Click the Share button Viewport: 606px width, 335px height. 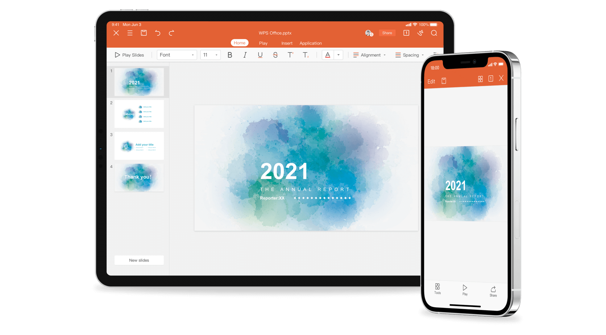(386, 33)
